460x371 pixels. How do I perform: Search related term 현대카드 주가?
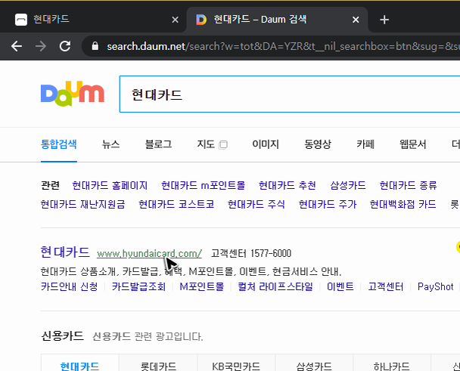pyautogui.click(x=328, y=204)
